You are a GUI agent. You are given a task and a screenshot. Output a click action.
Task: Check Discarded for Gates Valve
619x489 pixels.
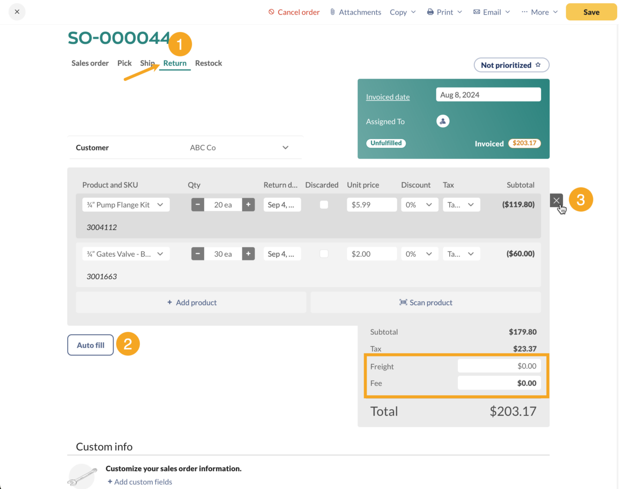tap(324, 253)
